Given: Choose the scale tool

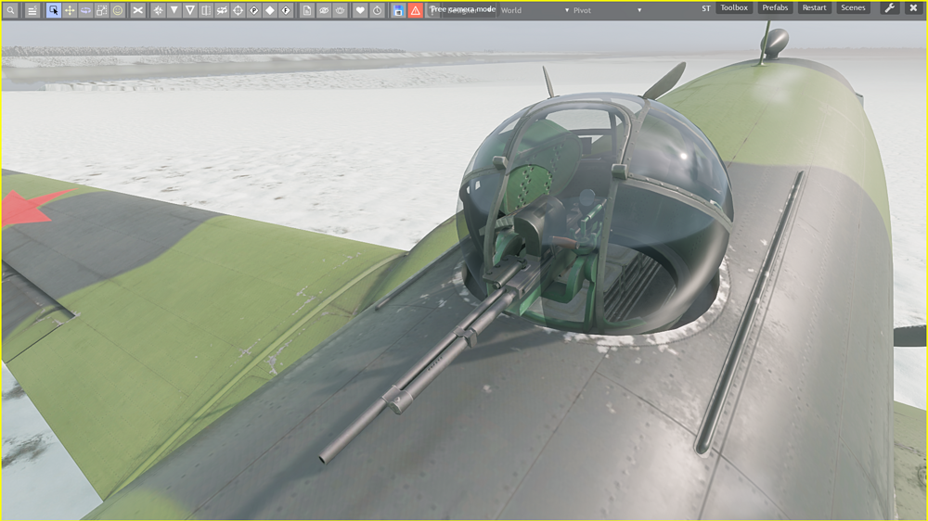Looking at the screenshot, I should tap(102, 10).
